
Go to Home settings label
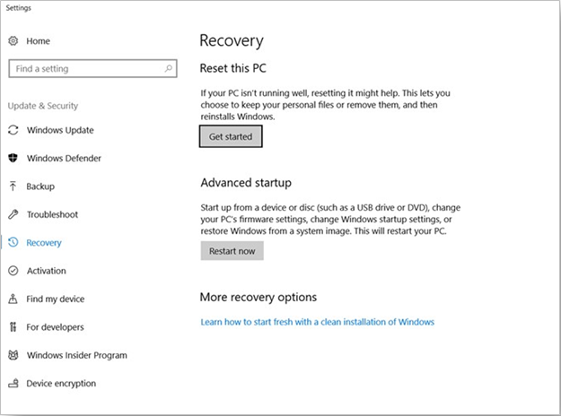(x=39, y=41)
